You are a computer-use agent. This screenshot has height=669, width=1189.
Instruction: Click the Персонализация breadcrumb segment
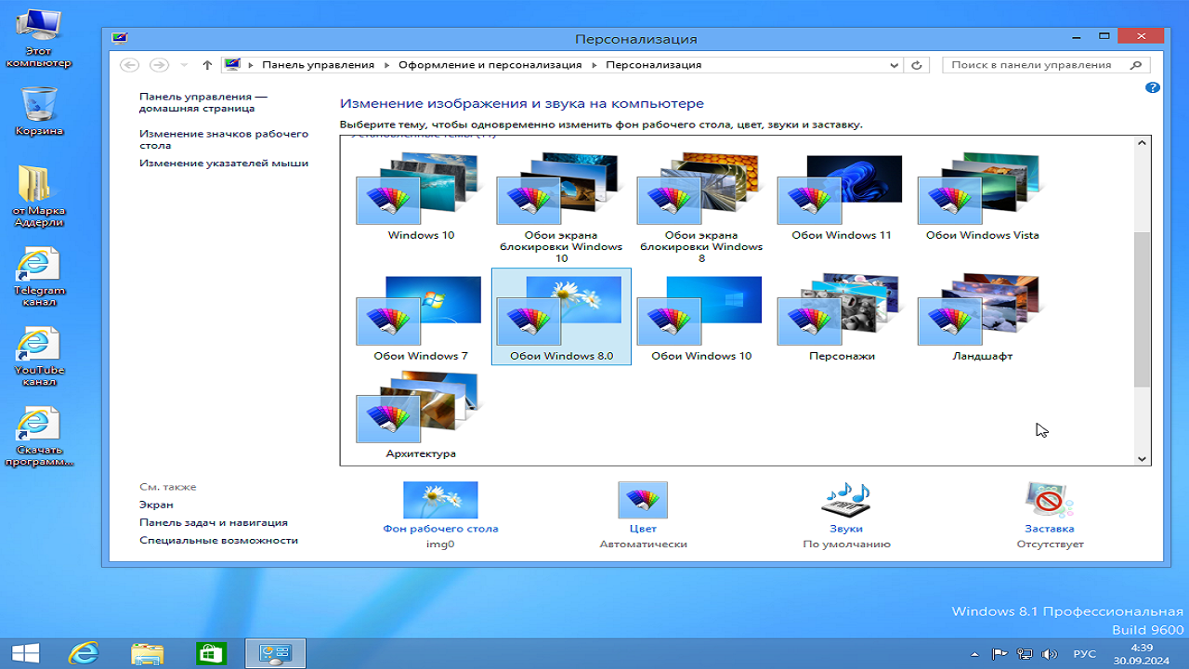point(654,65)
